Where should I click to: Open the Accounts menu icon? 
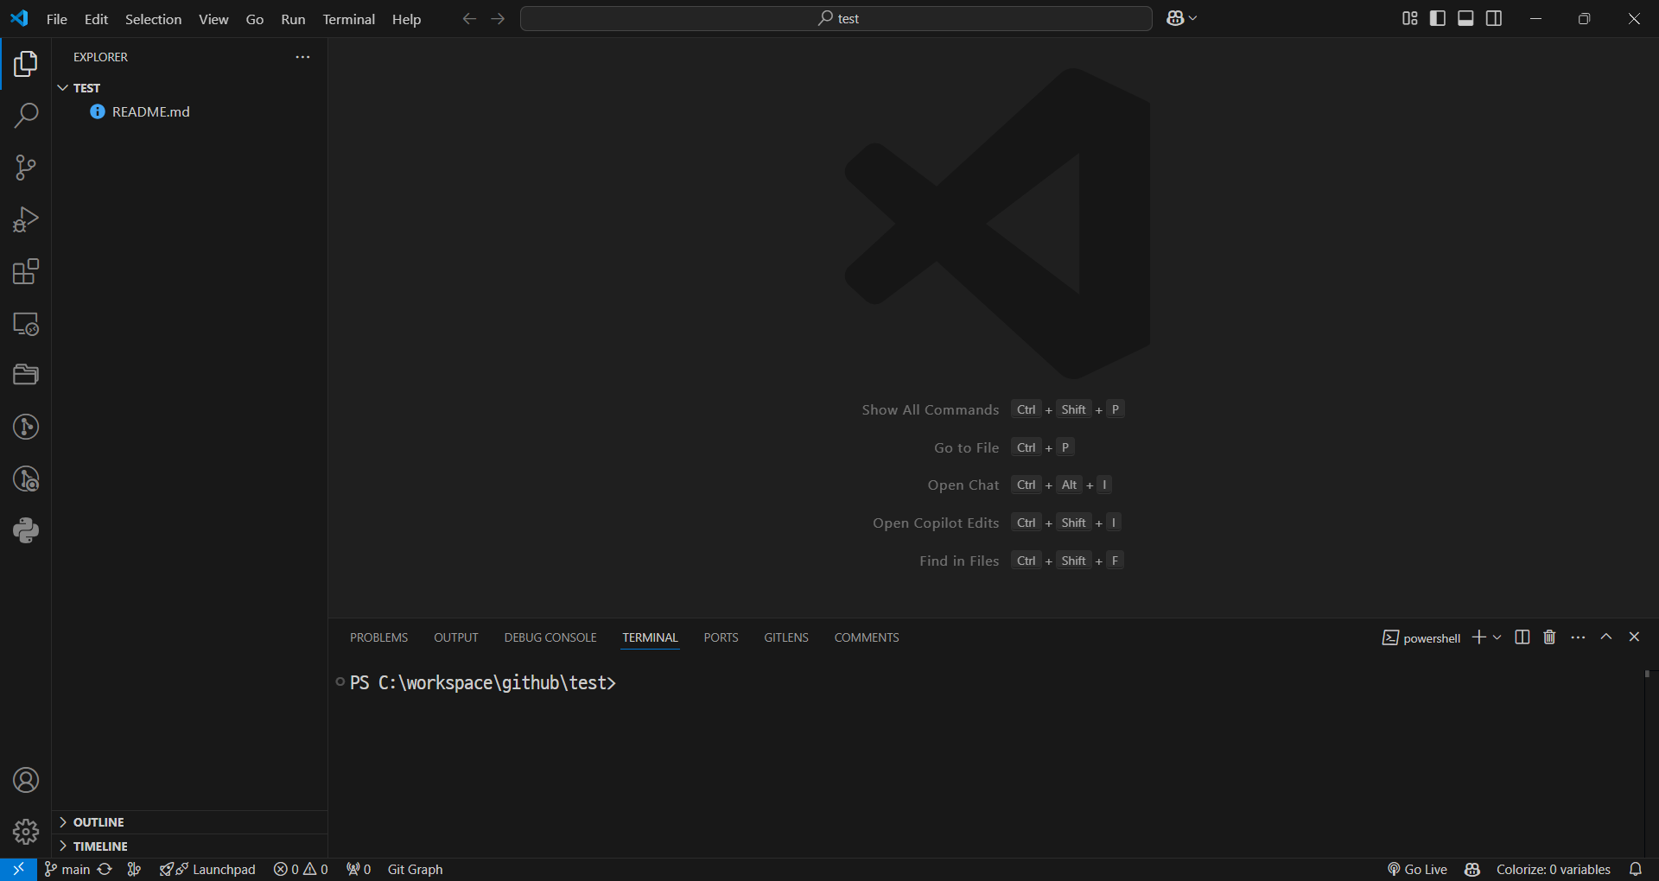pyautogui.click(x=26, y=780)
